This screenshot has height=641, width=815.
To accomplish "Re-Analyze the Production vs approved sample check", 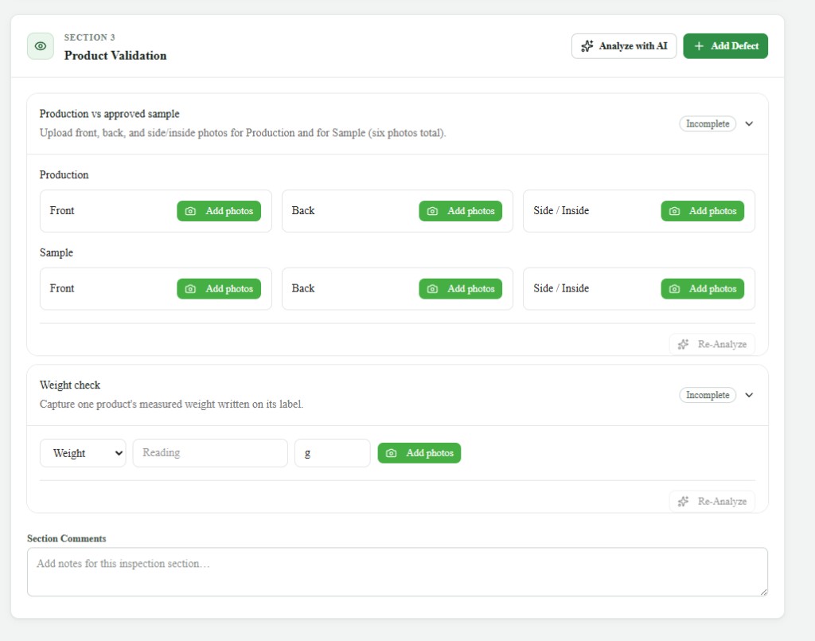I will (x=712, y=344).
